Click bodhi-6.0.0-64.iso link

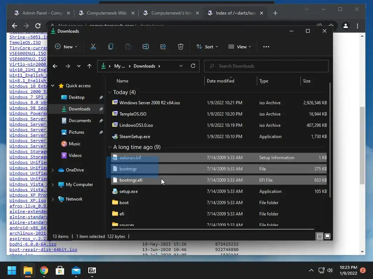pos(33,244)
